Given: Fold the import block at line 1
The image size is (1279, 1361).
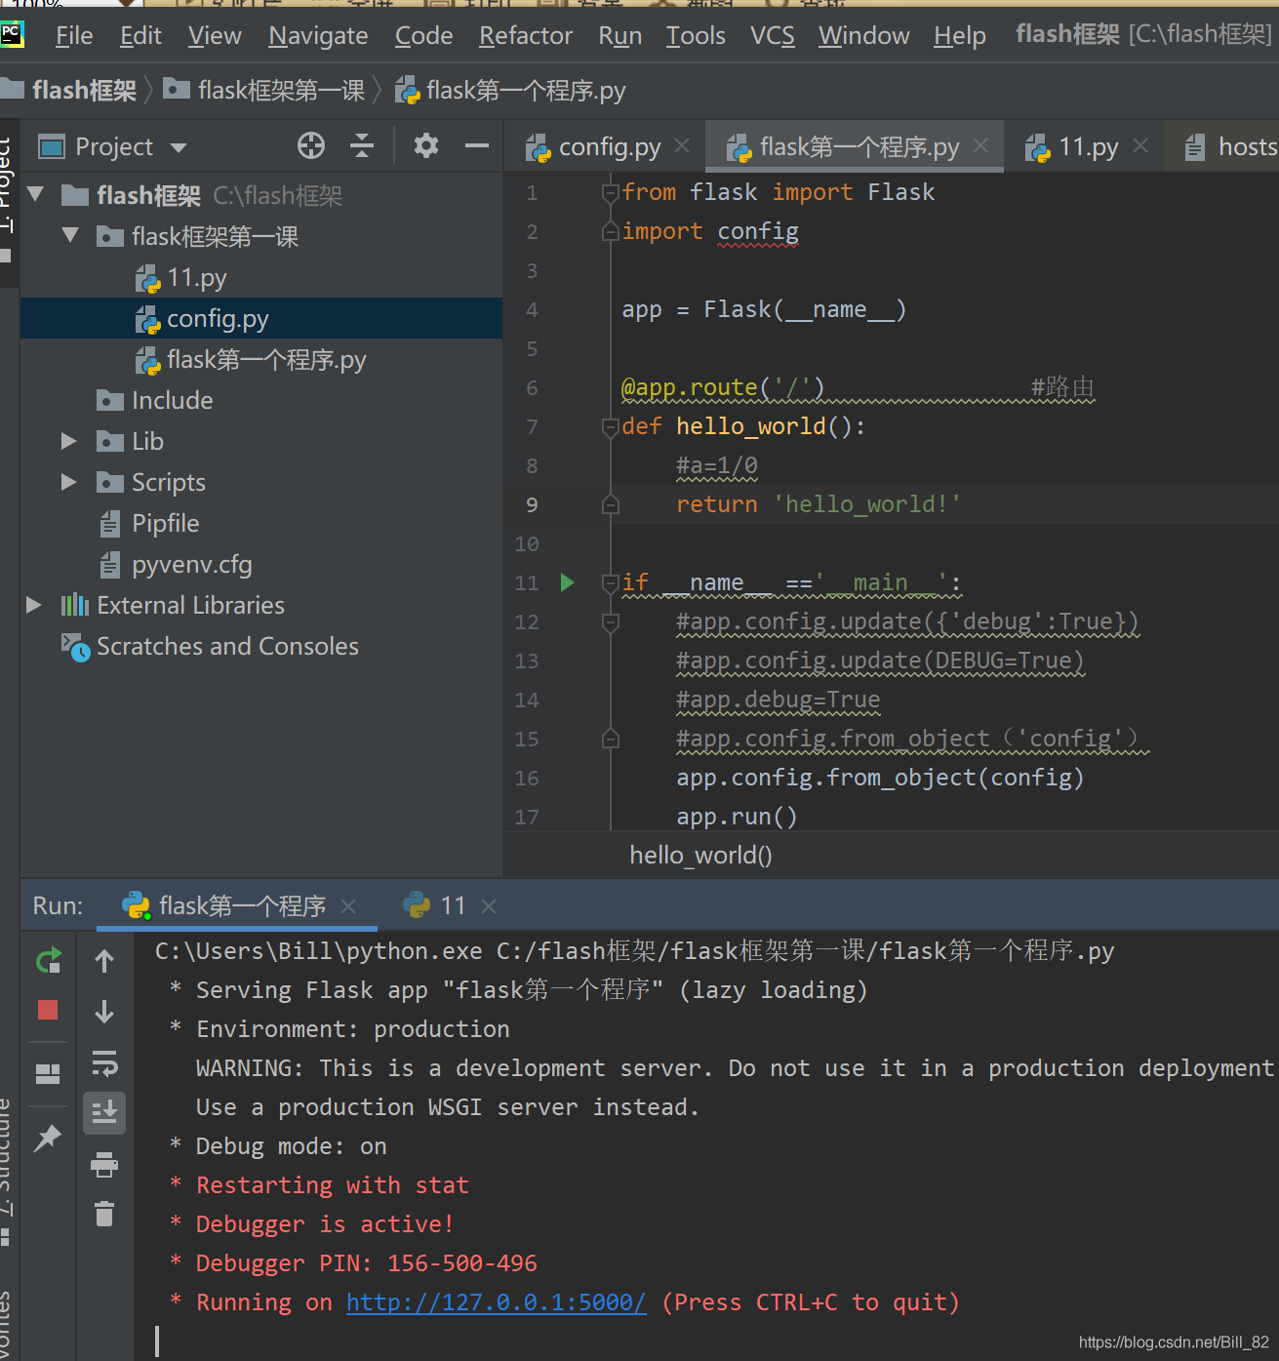Looking at the screenshot, I should pyautogui.click(x=611, y=192).
